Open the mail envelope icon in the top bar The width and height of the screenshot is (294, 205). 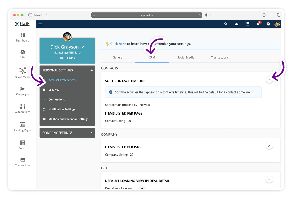click(x=236, y=24)
